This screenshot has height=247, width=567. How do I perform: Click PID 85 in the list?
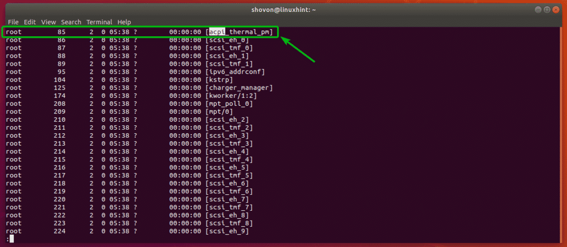coord(62,32)
